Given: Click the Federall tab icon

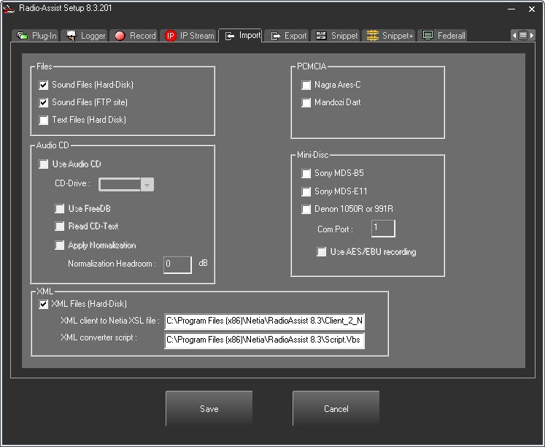Looking at the screenshot, I should (428, 36).
